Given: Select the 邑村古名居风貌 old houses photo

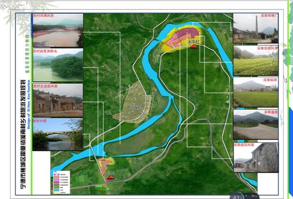Looking at the screenshot, I should pos(58,100).
